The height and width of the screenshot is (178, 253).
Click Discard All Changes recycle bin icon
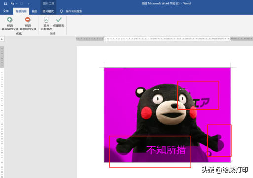coord(46,24)
